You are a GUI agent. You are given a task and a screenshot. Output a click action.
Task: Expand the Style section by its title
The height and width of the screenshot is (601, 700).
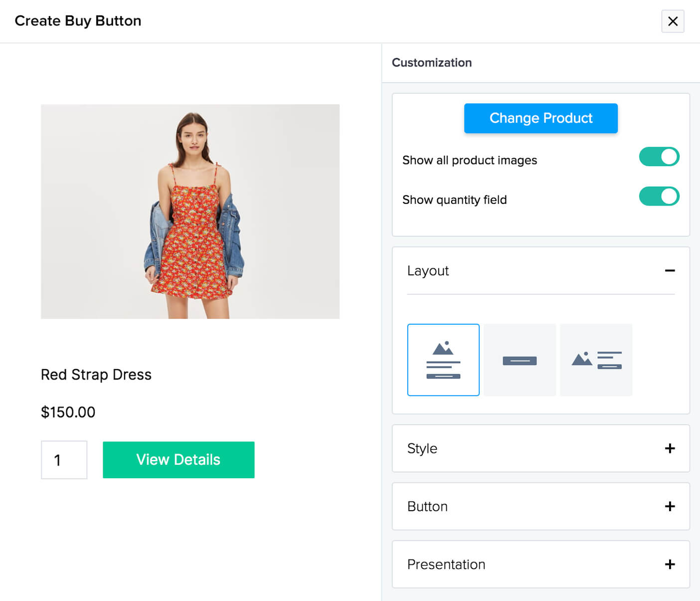pyautogui.click(x=422, y=448)
